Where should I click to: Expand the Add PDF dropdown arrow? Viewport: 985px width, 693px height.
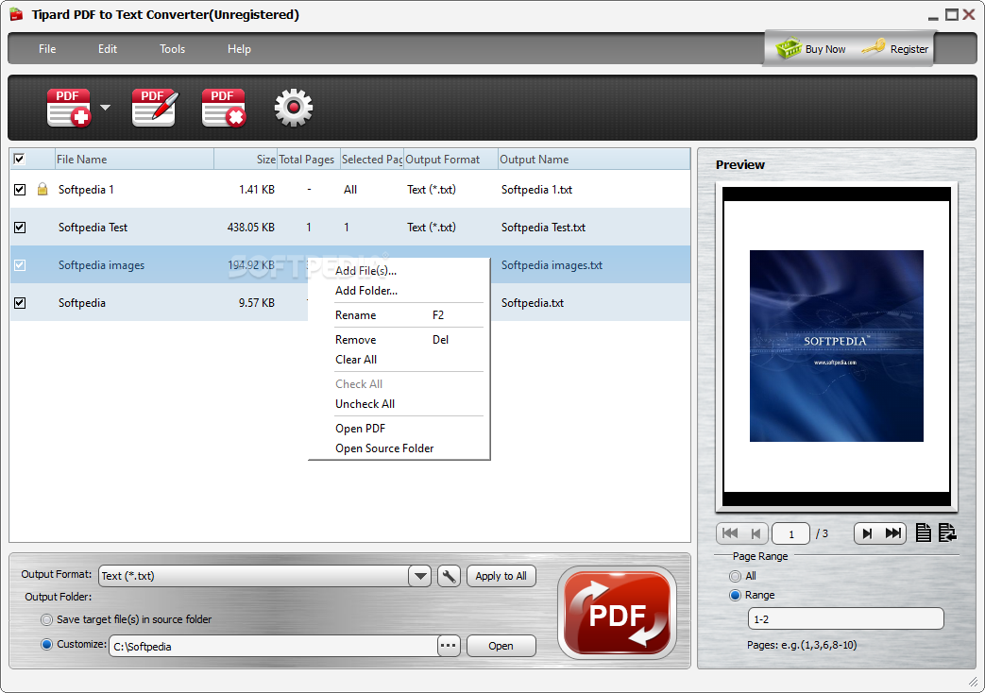106,108
